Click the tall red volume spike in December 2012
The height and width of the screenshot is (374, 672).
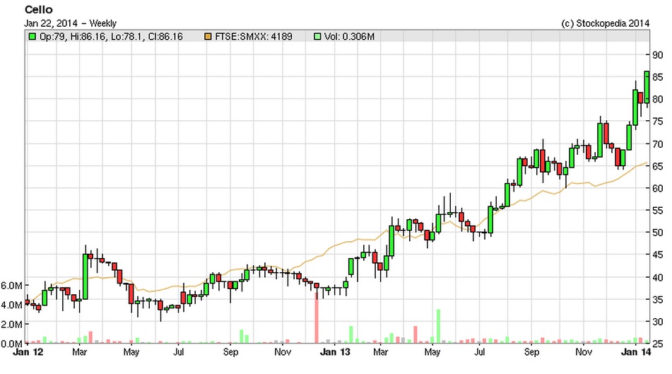pos(317,318)
